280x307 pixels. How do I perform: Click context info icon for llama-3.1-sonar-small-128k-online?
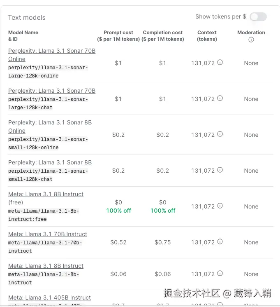click(220, 134)
